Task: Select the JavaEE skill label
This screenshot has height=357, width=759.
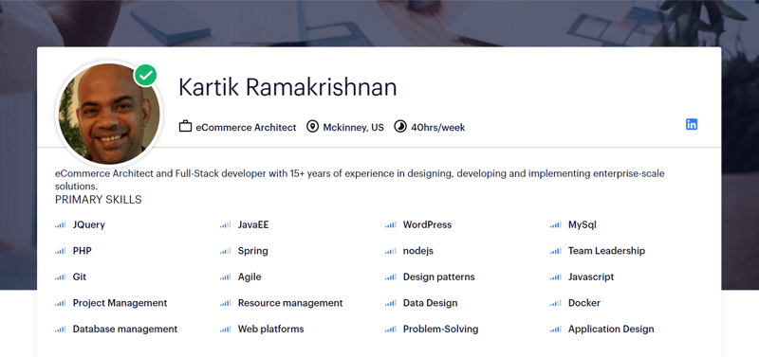Action: [x=253, y=225]
